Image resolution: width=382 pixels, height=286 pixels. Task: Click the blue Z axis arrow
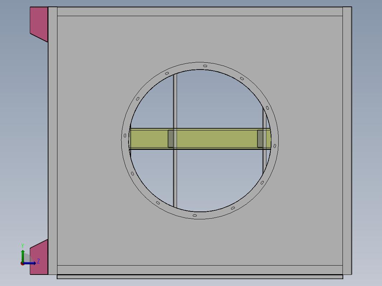click(30, 263)
